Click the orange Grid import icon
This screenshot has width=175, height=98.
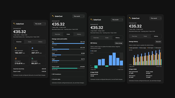[16, 59]
